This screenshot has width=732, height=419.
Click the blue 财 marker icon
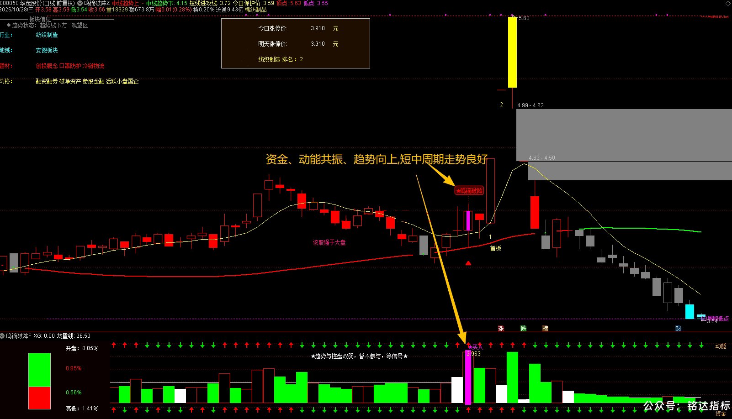(x=678, y=329)
